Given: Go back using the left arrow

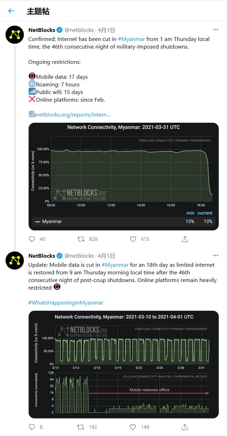Looking at the screenshot, I should click(11, 11).
